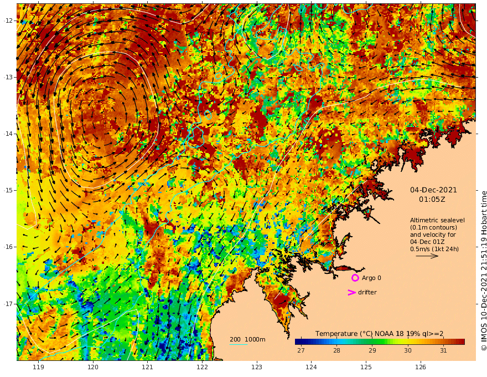Click the latitude axis label -13
The height and width of the screenshot is (377, 487).
(8, 77)
